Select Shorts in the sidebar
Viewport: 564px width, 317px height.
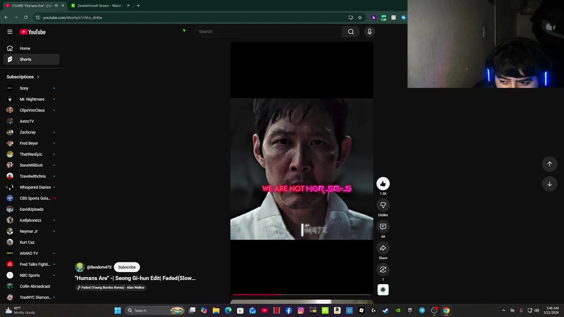click(x=31, y=59)
